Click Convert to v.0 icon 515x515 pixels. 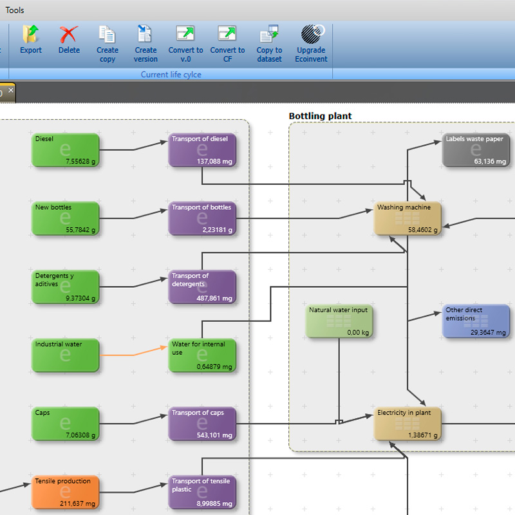coord(185,35)
